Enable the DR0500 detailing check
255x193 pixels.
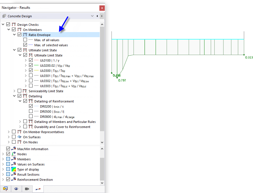30,111
